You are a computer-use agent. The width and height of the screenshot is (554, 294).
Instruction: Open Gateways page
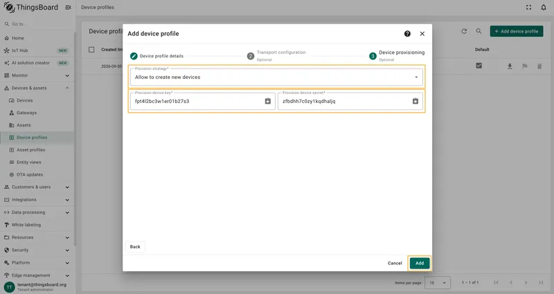click(x=37, y=113)
